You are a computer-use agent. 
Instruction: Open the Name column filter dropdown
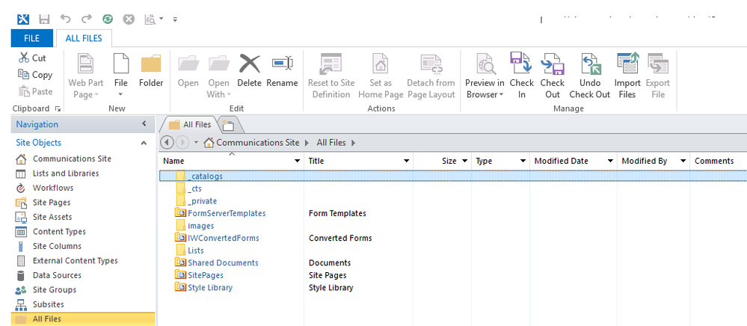click(x=298, y=161)
